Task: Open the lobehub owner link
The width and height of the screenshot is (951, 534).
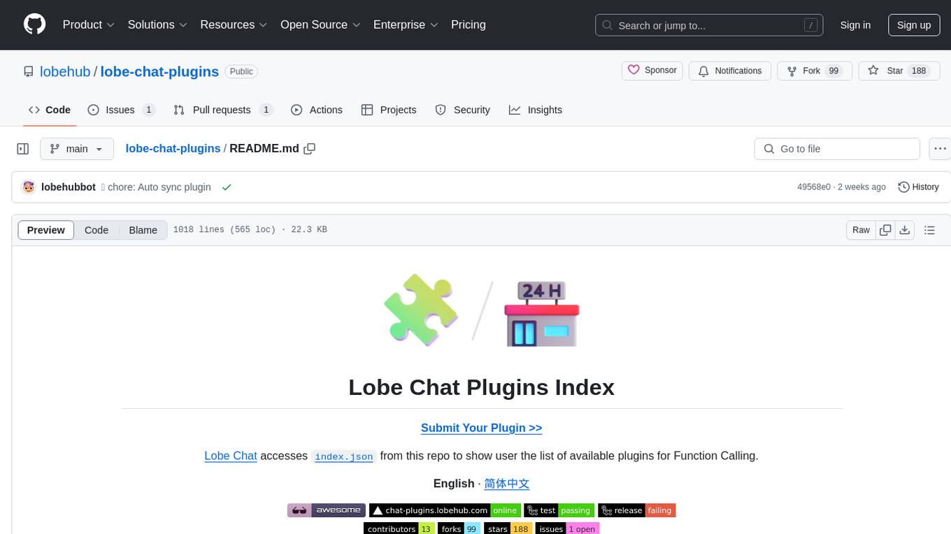Action: 65,71
